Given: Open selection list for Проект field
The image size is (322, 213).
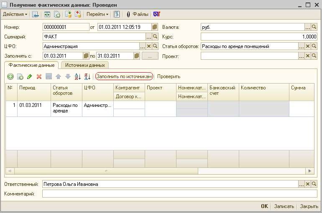Looking at the screenshot, I should [x=301, y=56].
